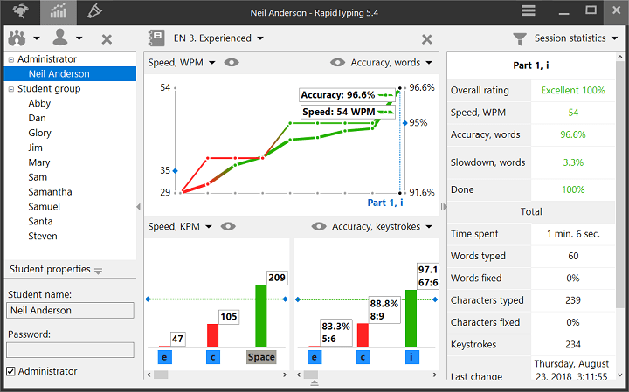
Task: Click the 'e' key in speed chart
Action: tap(165, 357)
